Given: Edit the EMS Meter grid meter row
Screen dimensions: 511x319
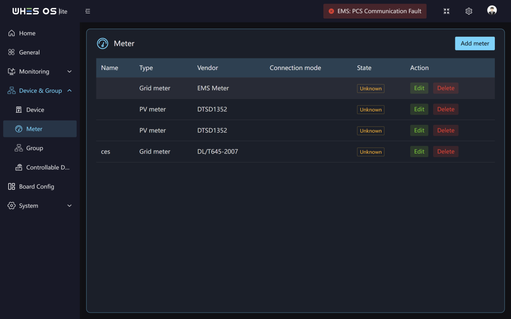Looking at the screenshot, I should [x=419, y=88].
